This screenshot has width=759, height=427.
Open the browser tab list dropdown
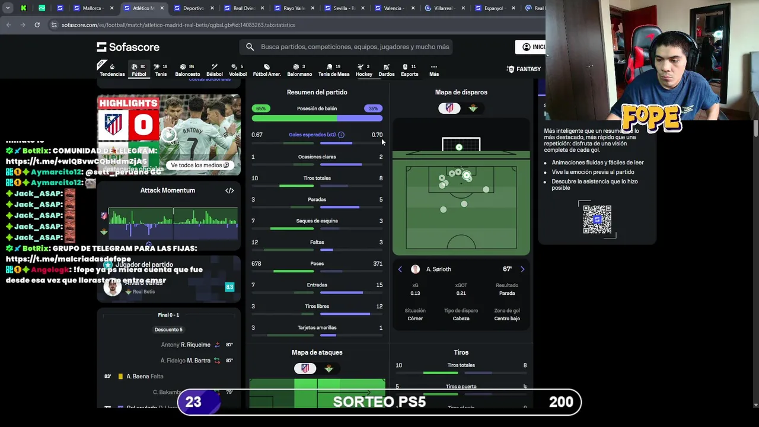pyautogui.click(x=8, y=8)
